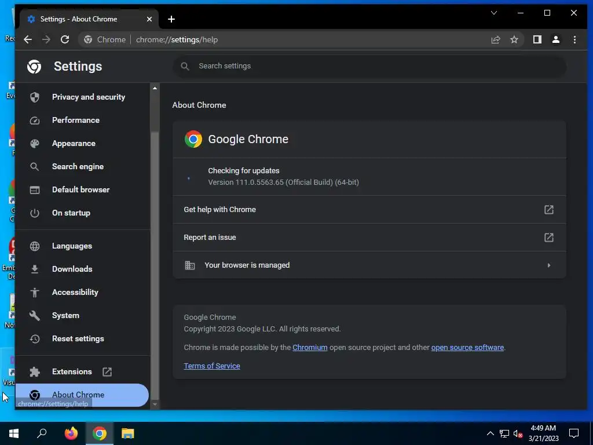
Task: Expand the arrow next to Your browser is managed
Action: (549, 265)
